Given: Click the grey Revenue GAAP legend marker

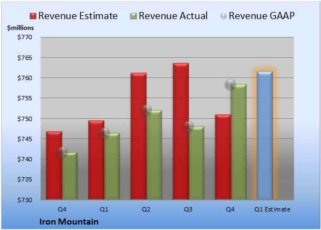Looking at the screenshot, I should [223, 16].
